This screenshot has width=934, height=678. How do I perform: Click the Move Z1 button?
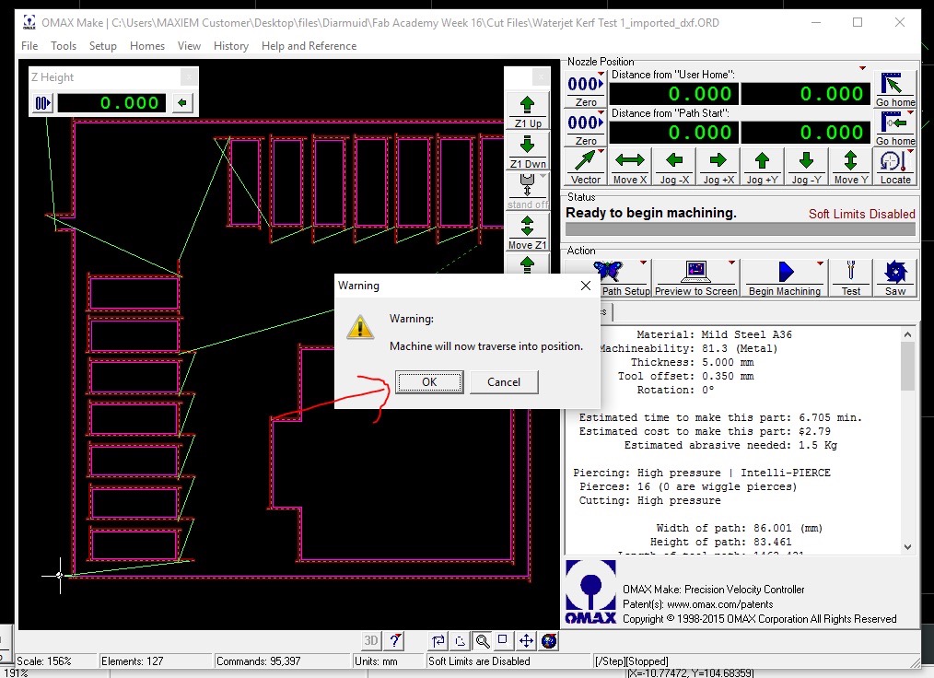pos(527,232)
